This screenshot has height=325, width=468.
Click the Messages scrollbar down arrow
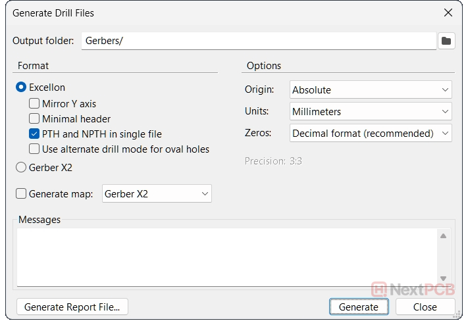pos(443,278)
